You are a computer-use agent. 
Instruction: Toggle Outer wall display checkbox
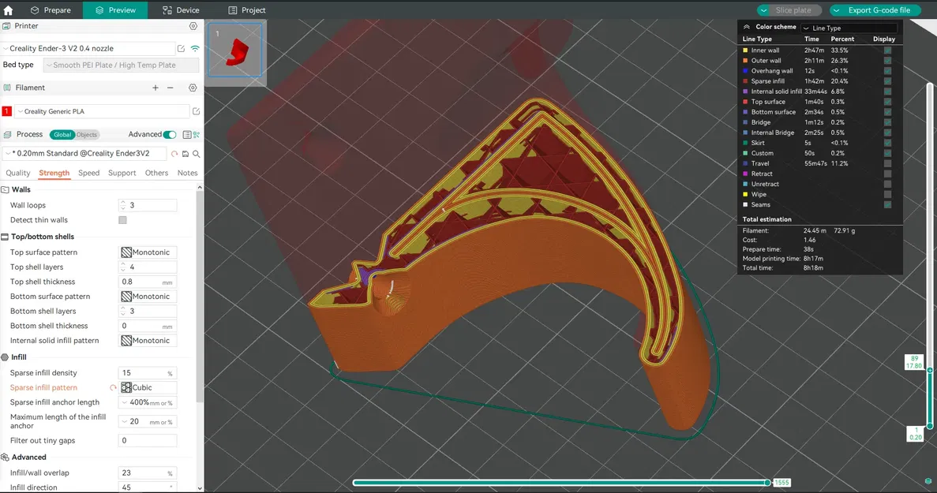pos(887,61)
